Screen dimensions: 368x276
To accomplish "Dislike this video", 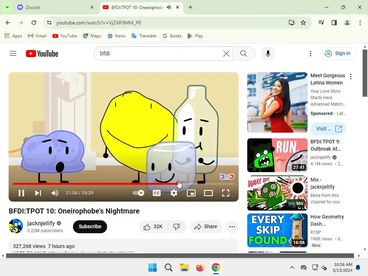I will pos(177,226).
